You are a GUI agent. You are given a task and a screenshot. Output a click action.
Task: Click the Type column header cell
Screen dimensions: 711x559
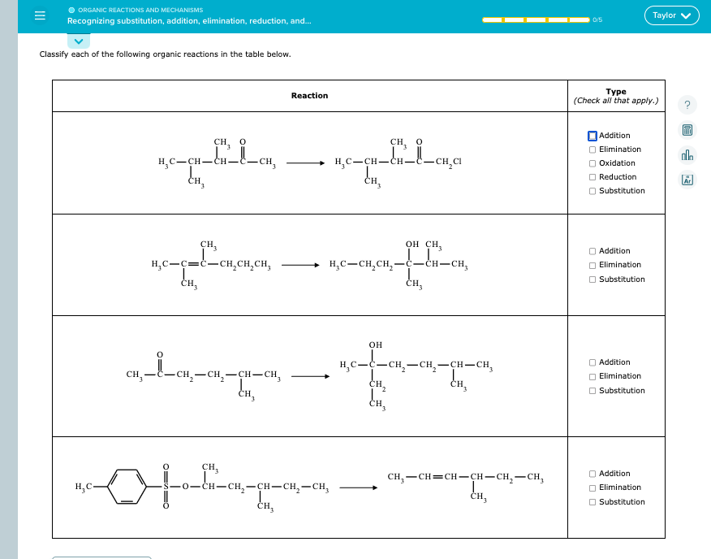(x=615, y=95)
